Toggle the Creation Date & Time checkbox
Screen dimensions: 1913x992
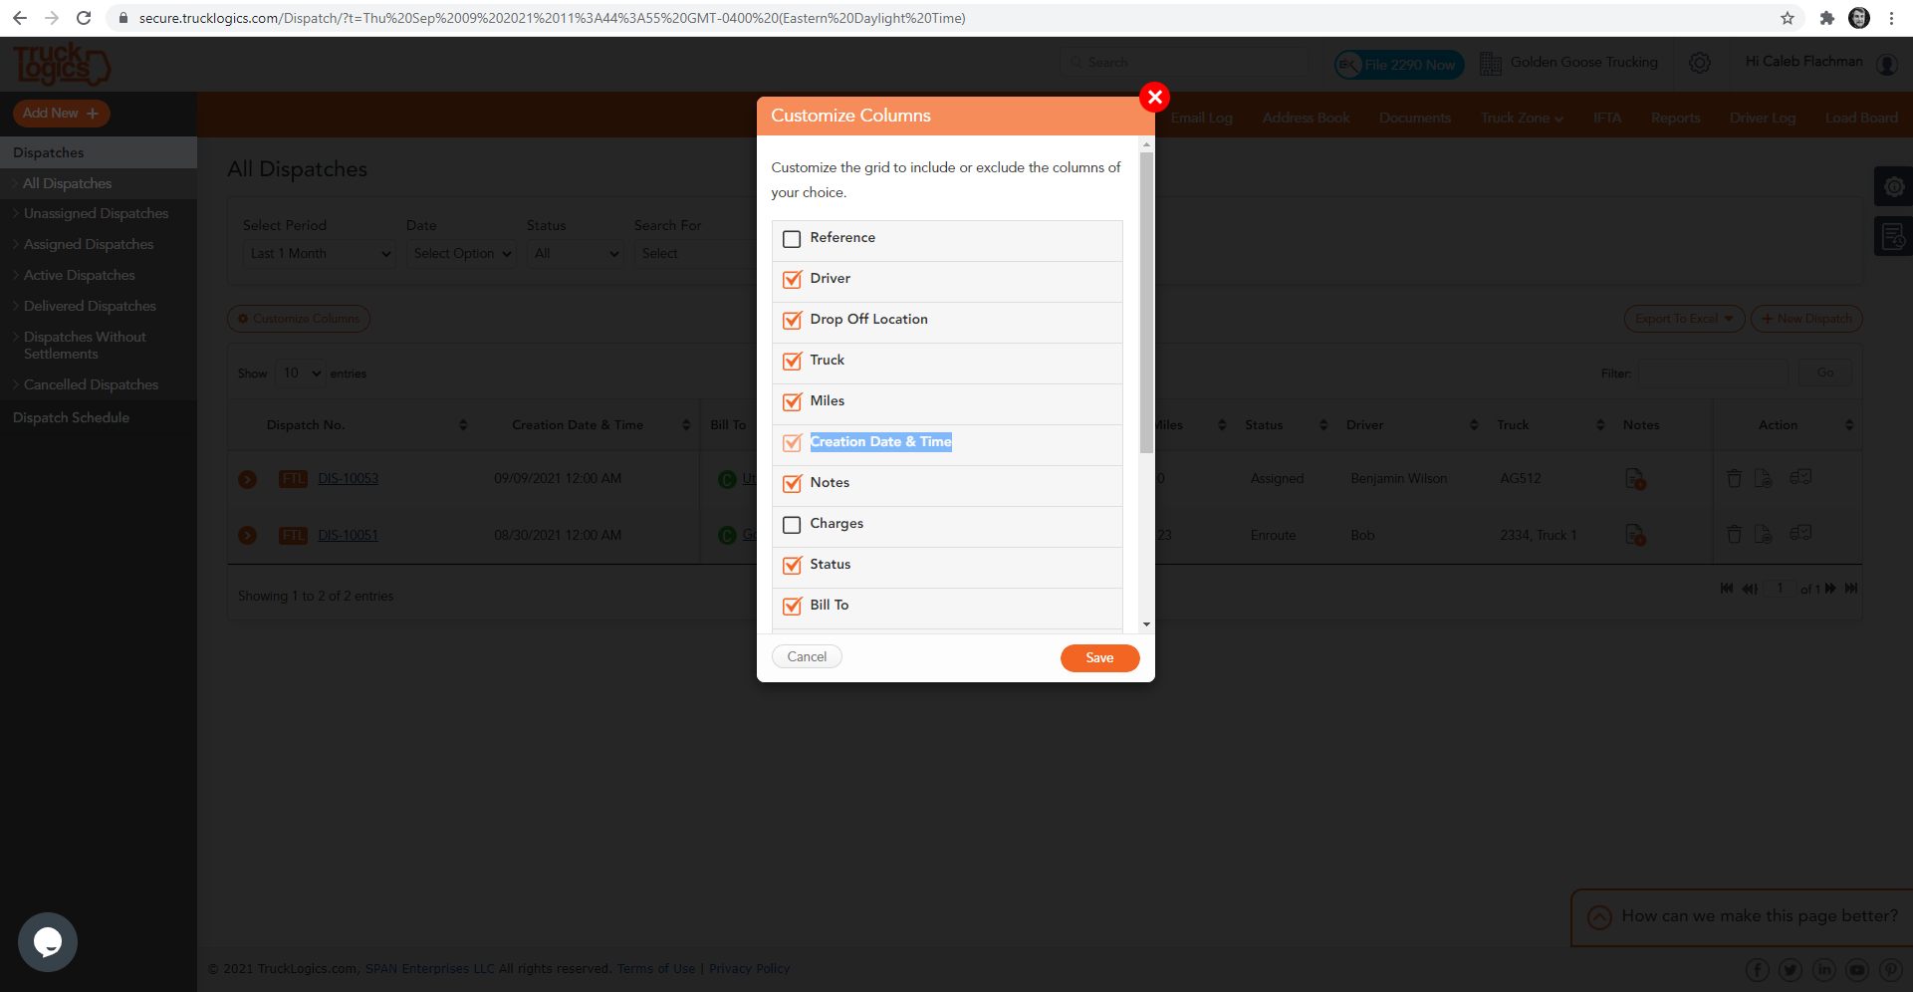(x=792, y=443)
